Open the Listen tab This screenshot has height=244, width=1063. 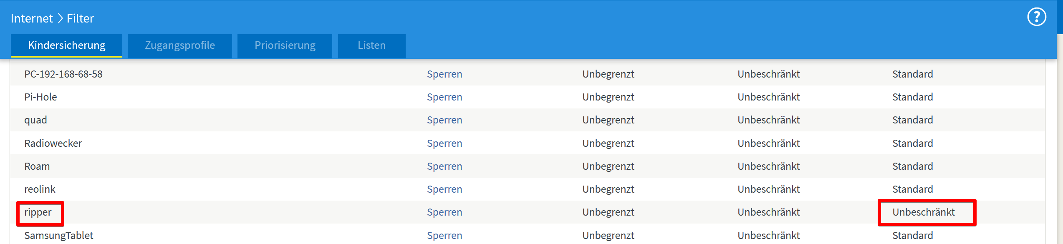click(x=371, y=45)
